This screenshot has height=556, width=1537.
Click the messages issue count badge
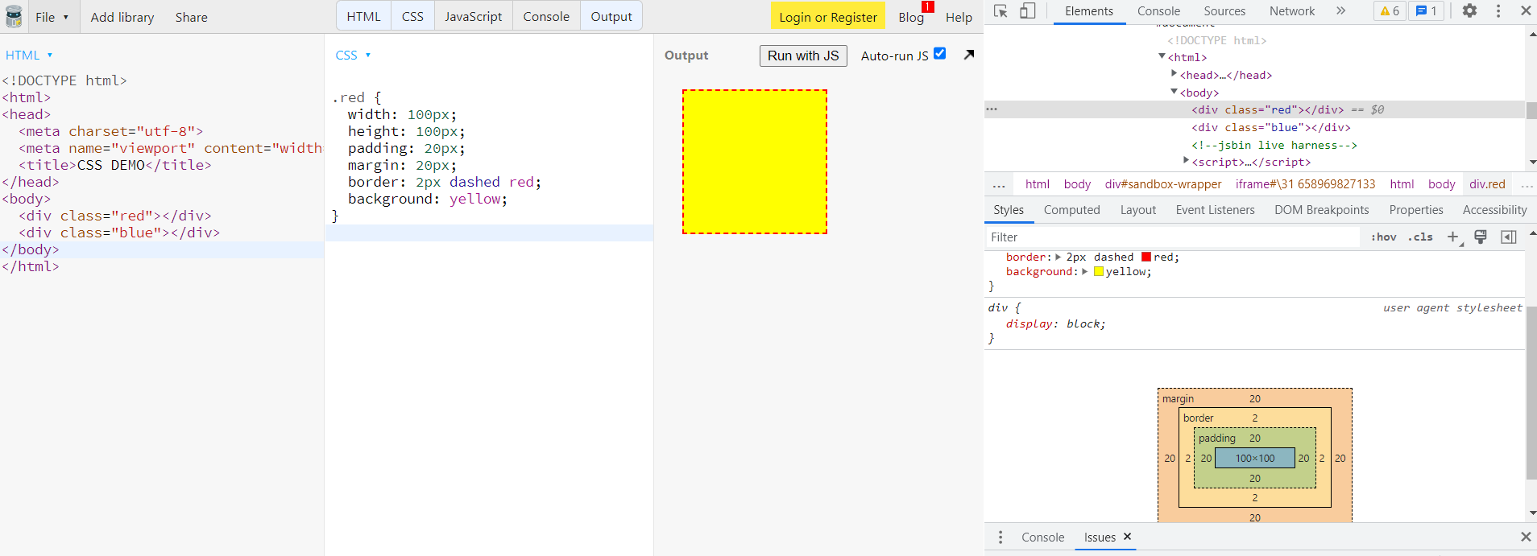(1426, 11)
